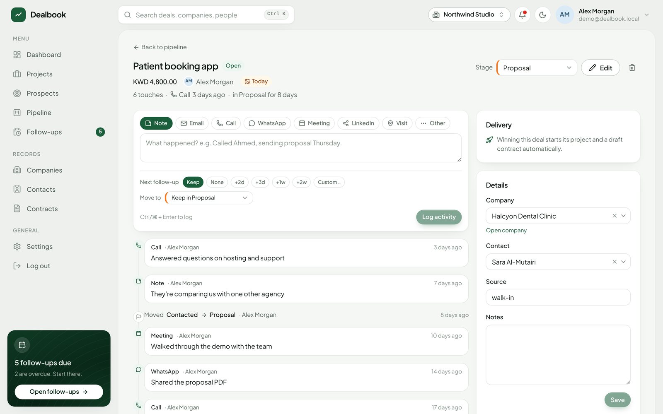Screen dimensions: 663x414
Task: Select Other activity type
Action: 433,123
